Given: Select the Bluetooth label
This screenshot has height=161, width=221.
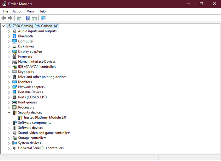Looking at the screenshot, I should click(26, 36).
